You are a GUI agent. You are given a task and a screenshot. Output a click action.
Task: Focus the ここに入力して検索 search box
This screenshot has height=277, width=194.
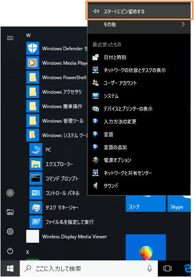click(x=89, y=269)
